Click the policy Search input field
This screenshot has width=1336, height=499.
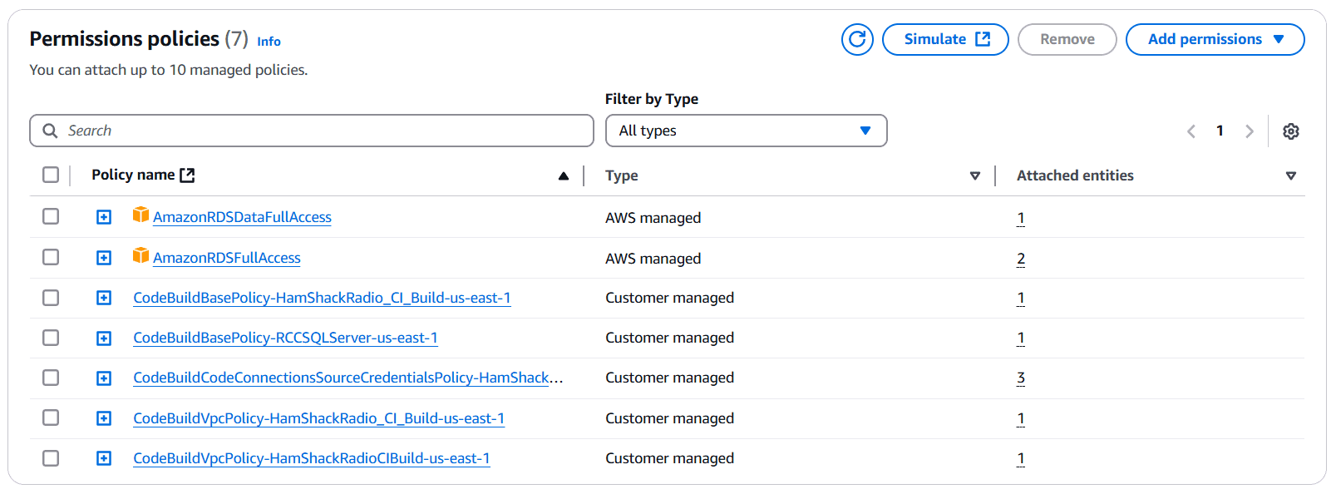point(312,131)
